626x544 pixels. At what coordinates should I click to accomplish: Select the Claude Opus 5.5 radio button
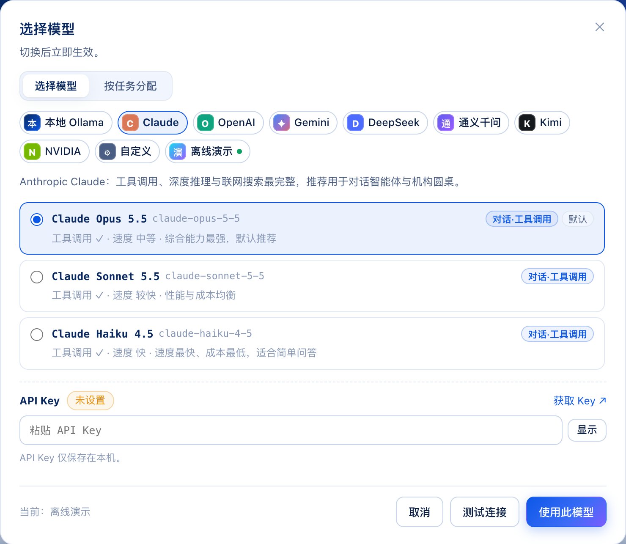(x=37, y=220)
